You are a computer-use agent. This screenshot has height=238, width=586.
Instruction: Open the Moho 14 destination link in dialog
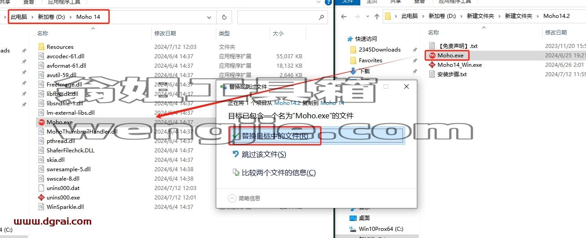tap(332, 103)
